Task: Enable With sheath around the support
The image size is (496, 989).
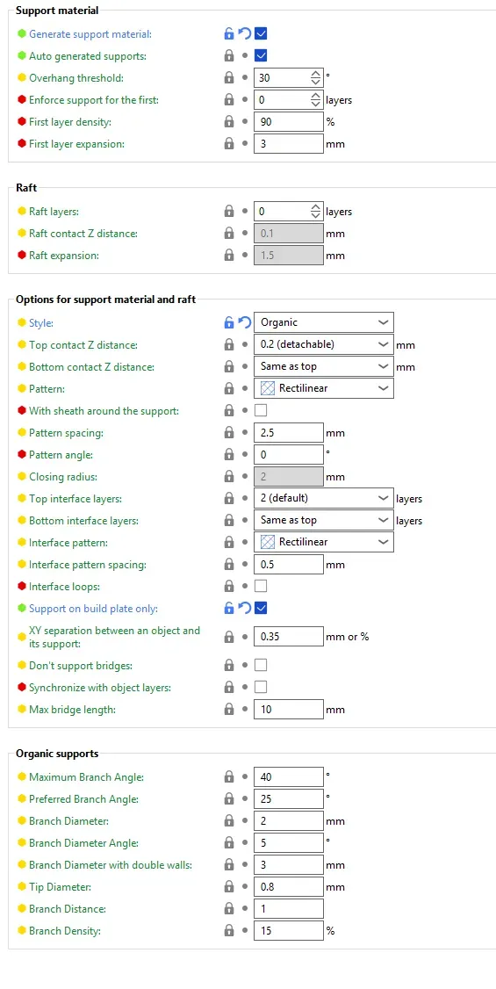Action: point(261,410)
